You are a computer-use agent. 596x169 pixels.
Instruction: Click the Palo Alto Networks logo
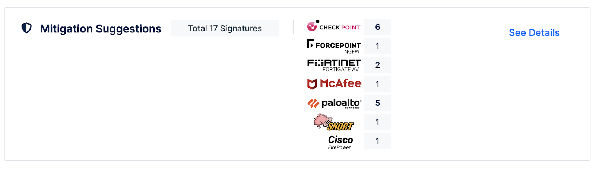[334, 103]
